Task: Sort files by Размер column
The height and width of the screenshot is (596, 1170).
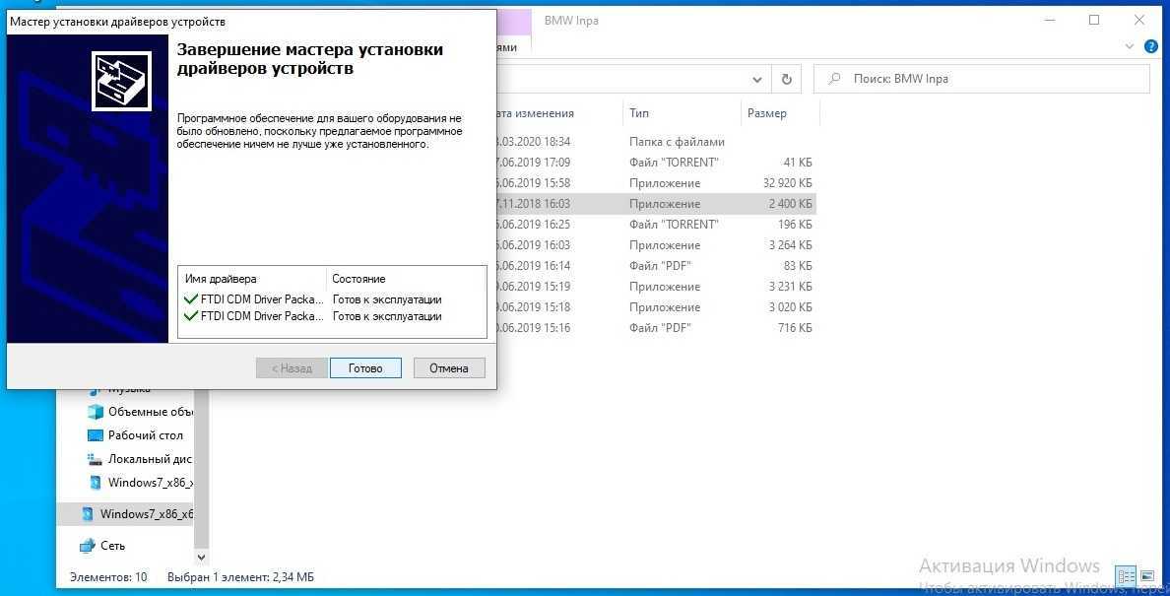Action: (767, 113)
